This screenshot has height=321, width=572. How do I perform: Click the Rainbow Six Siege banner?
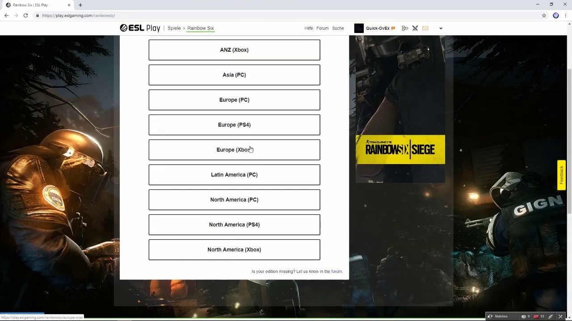point(400,149)
